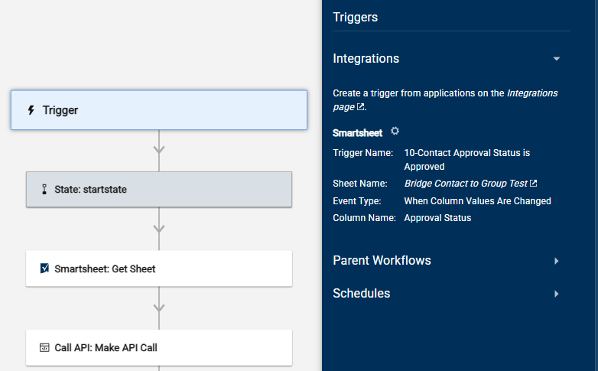Click connector arrow below the Trigger block
The image size is (598, 371).
pos(159,150)
